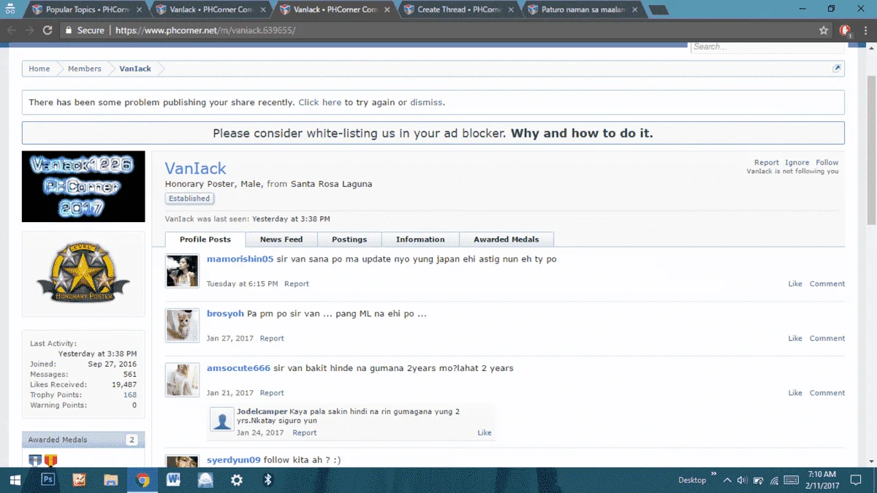This screenshot has height=493, width=877.
Task: Like mamorishin05's profile post
Action: pyautogui.click(x=795, y=284)
